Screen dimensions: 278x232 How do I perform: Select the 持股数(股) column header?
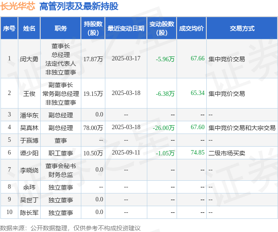93,28
